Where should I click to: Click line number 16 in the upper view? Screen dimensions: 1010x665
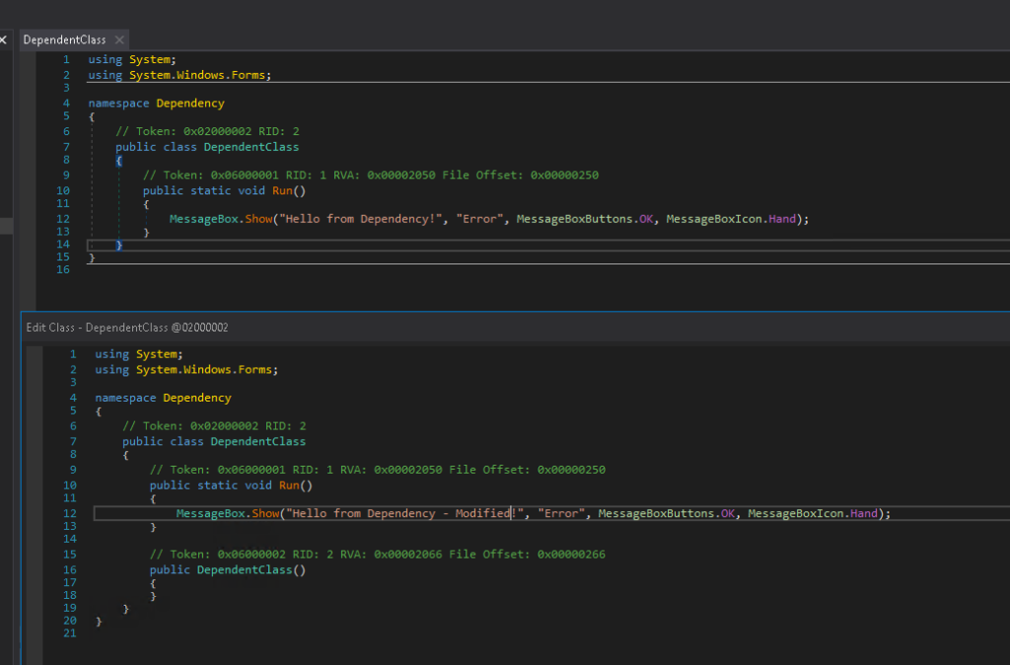point(64,269)
